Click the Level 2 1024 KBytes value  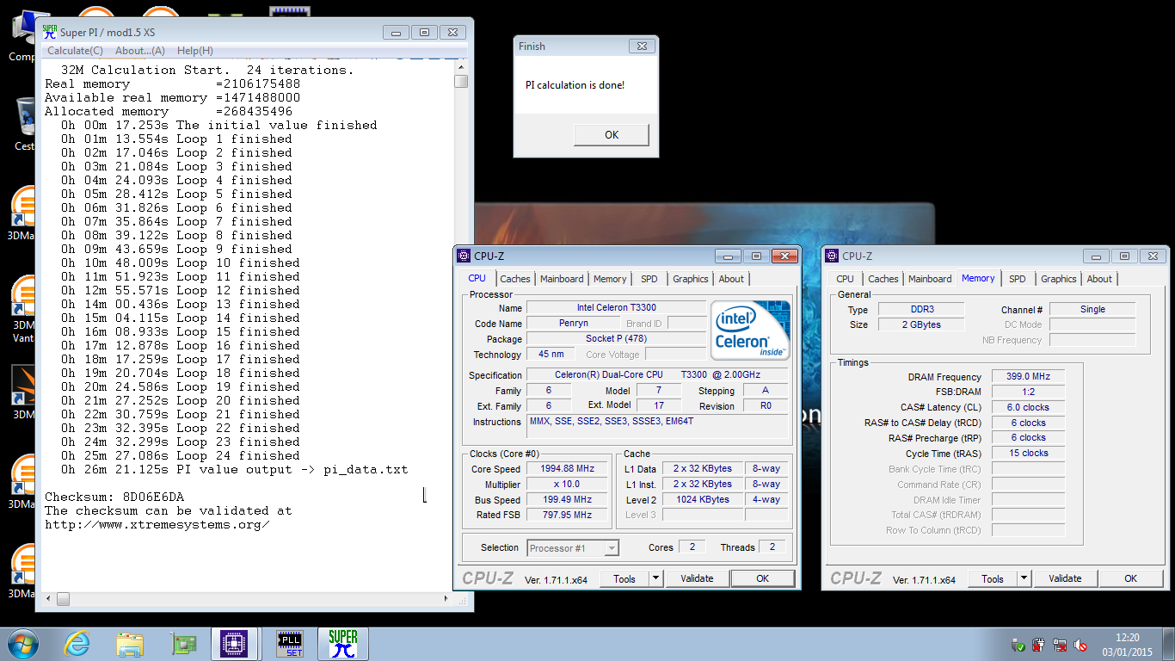702,499
